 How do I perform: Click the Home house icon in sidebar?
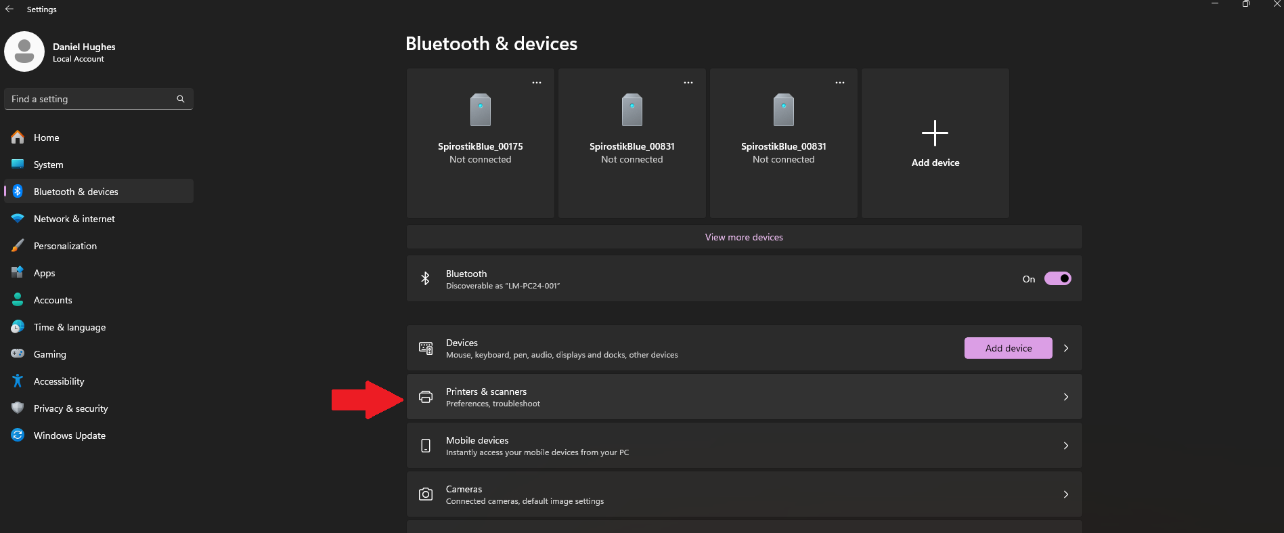(x=18, y=137)
